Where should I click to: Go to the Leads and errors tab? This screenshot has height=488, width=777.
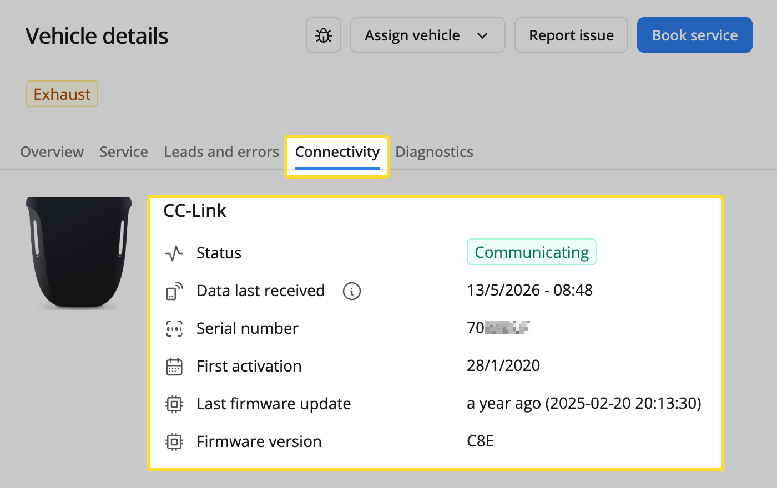(x=221, y=152)
